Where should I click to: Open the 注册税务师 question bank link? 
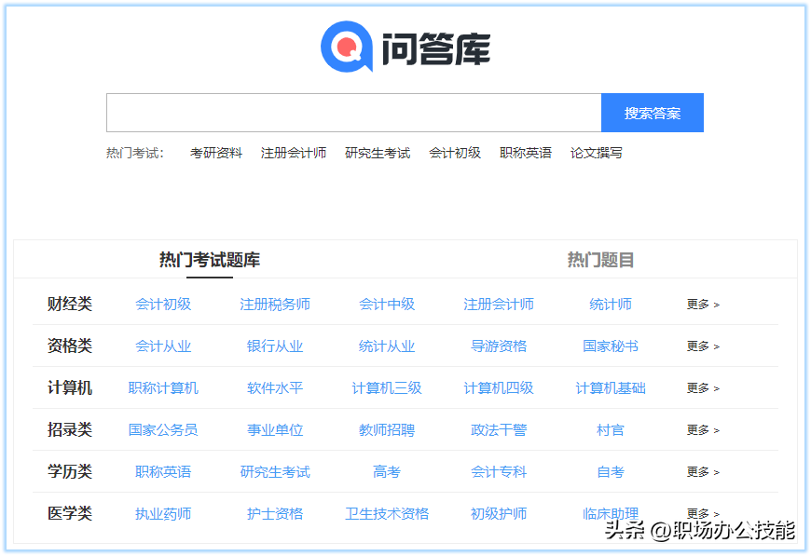pos(275,304)
